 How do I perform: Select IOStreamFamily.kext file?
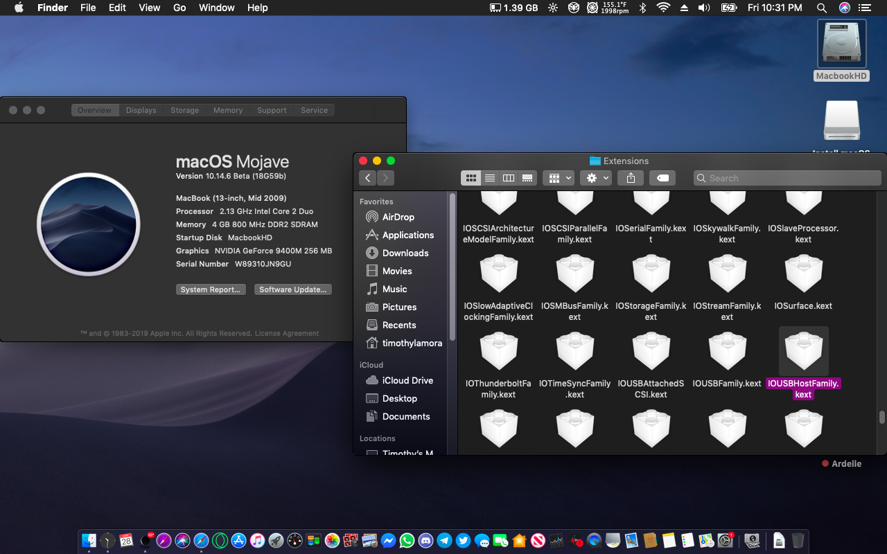(x=727, y=287)
